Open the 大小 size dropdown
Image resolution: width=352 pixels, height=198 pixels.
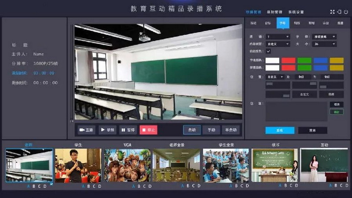[x=324, y=44]
